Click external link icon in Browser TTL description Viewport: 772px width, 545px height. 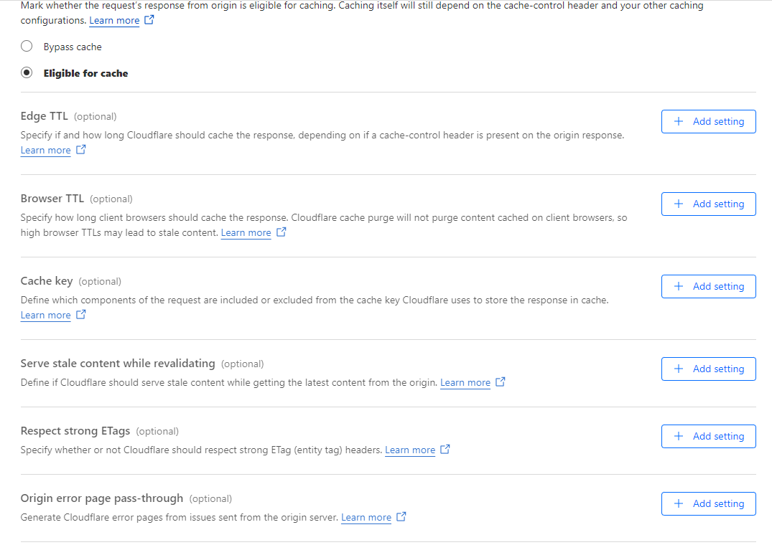[x=282, y=232]
